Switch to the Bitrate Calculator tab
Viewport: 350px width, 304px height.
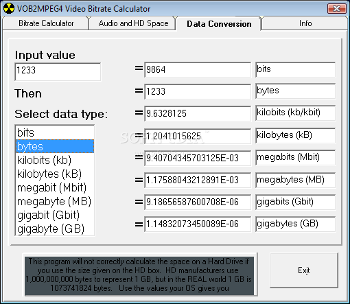46,23
